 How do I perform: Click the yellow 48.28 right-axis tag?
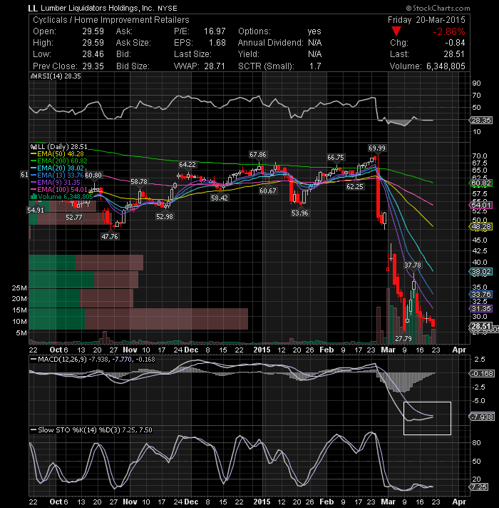tap(480, 227)
